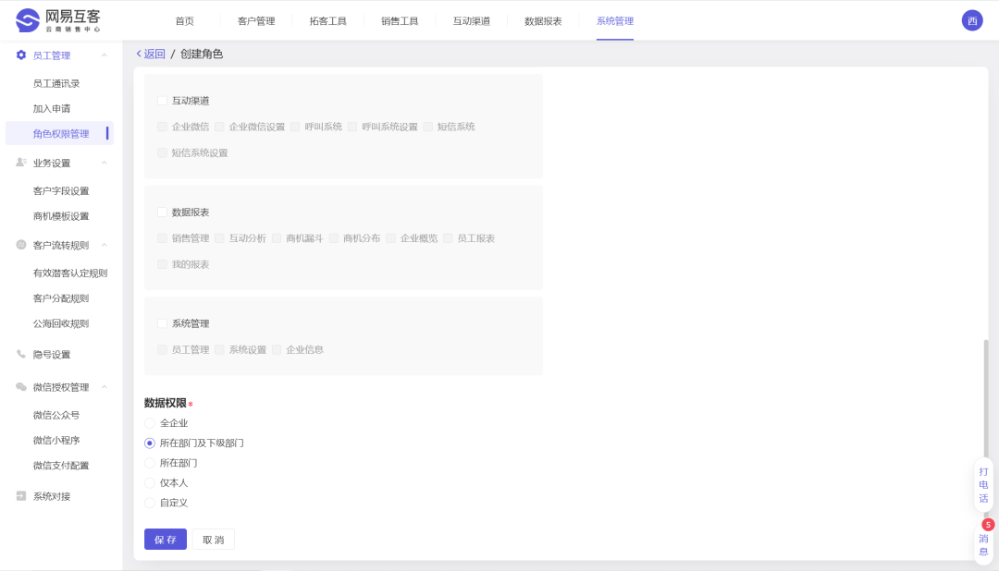This screenshot has height=571, width=999.
Task: Click the 系统对接 sidebar icon
Action: pyautogui.click(x=20, y=496)
